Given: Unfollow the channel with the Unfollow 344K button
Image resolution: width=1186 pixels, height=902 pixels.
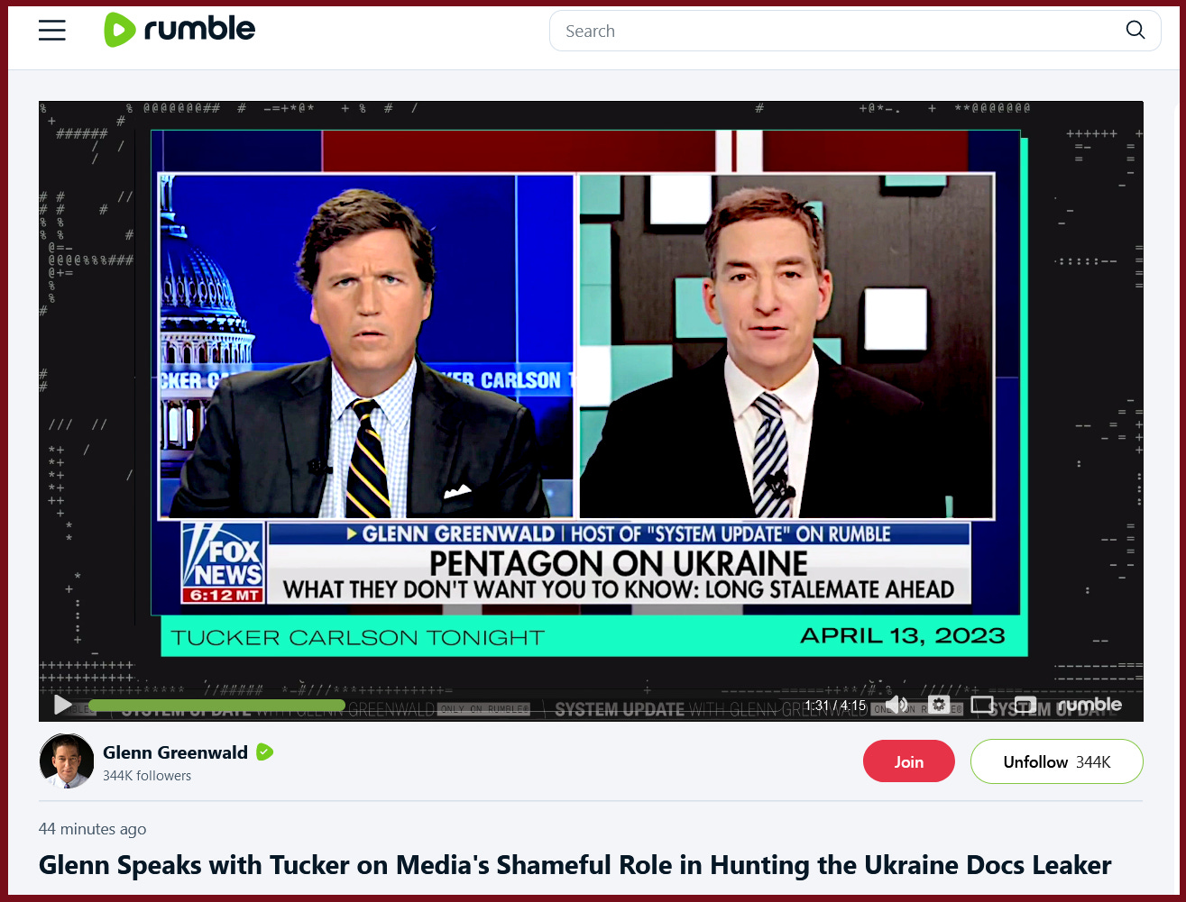Looking at the screenshot, I should (1056, 761).
